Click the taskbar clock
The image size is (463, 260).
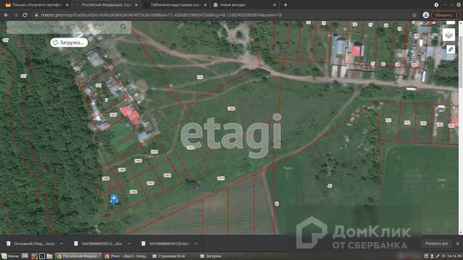(451, 256)
